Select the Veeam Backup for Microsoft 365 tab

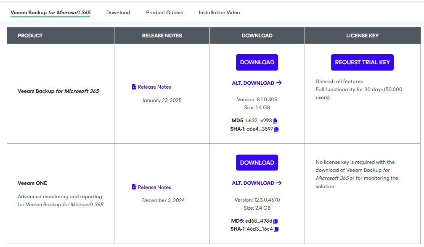coord(50,13)
